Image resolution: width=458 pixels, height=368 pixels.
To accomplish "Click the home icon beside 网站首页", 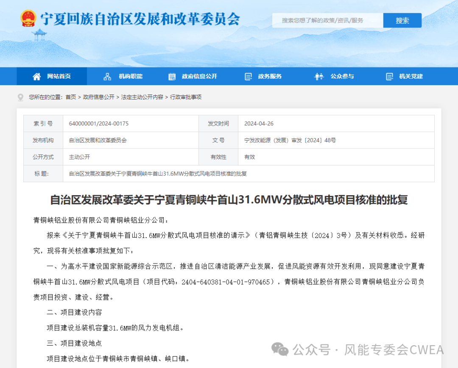I will point(36,76).
